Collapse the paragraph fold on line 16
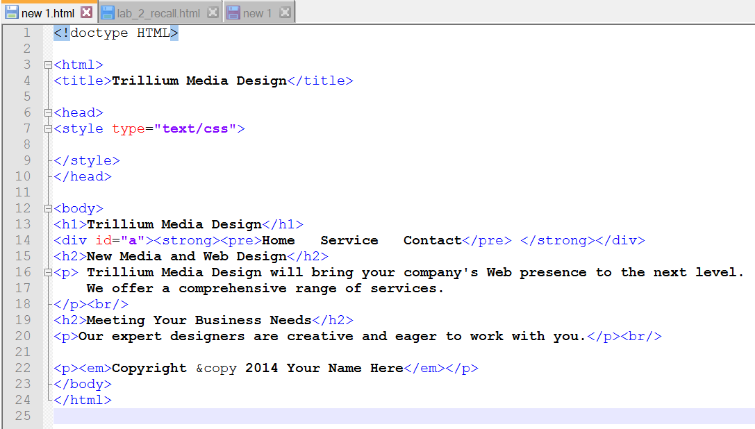 48,273
